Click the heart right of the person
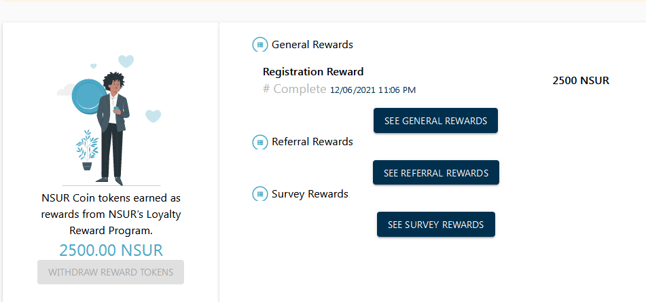Screen dimensions: 646x302 coord(154,115)
